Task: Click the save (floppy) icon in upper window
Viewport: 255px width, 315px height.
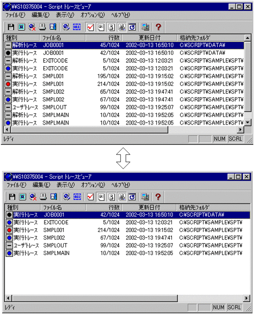Action: (x=11, y=27)
